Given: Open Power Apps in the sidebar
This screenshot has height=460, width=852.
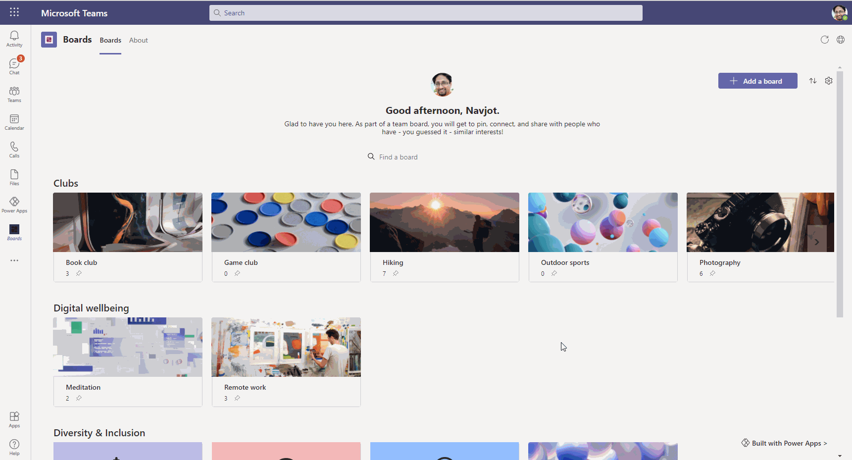Looking at the screenshot, I should coord(14,204).
